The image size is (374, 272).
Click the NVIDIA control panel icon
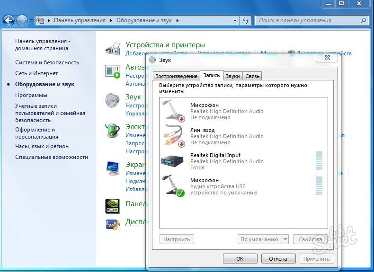(x=113, y=206)
